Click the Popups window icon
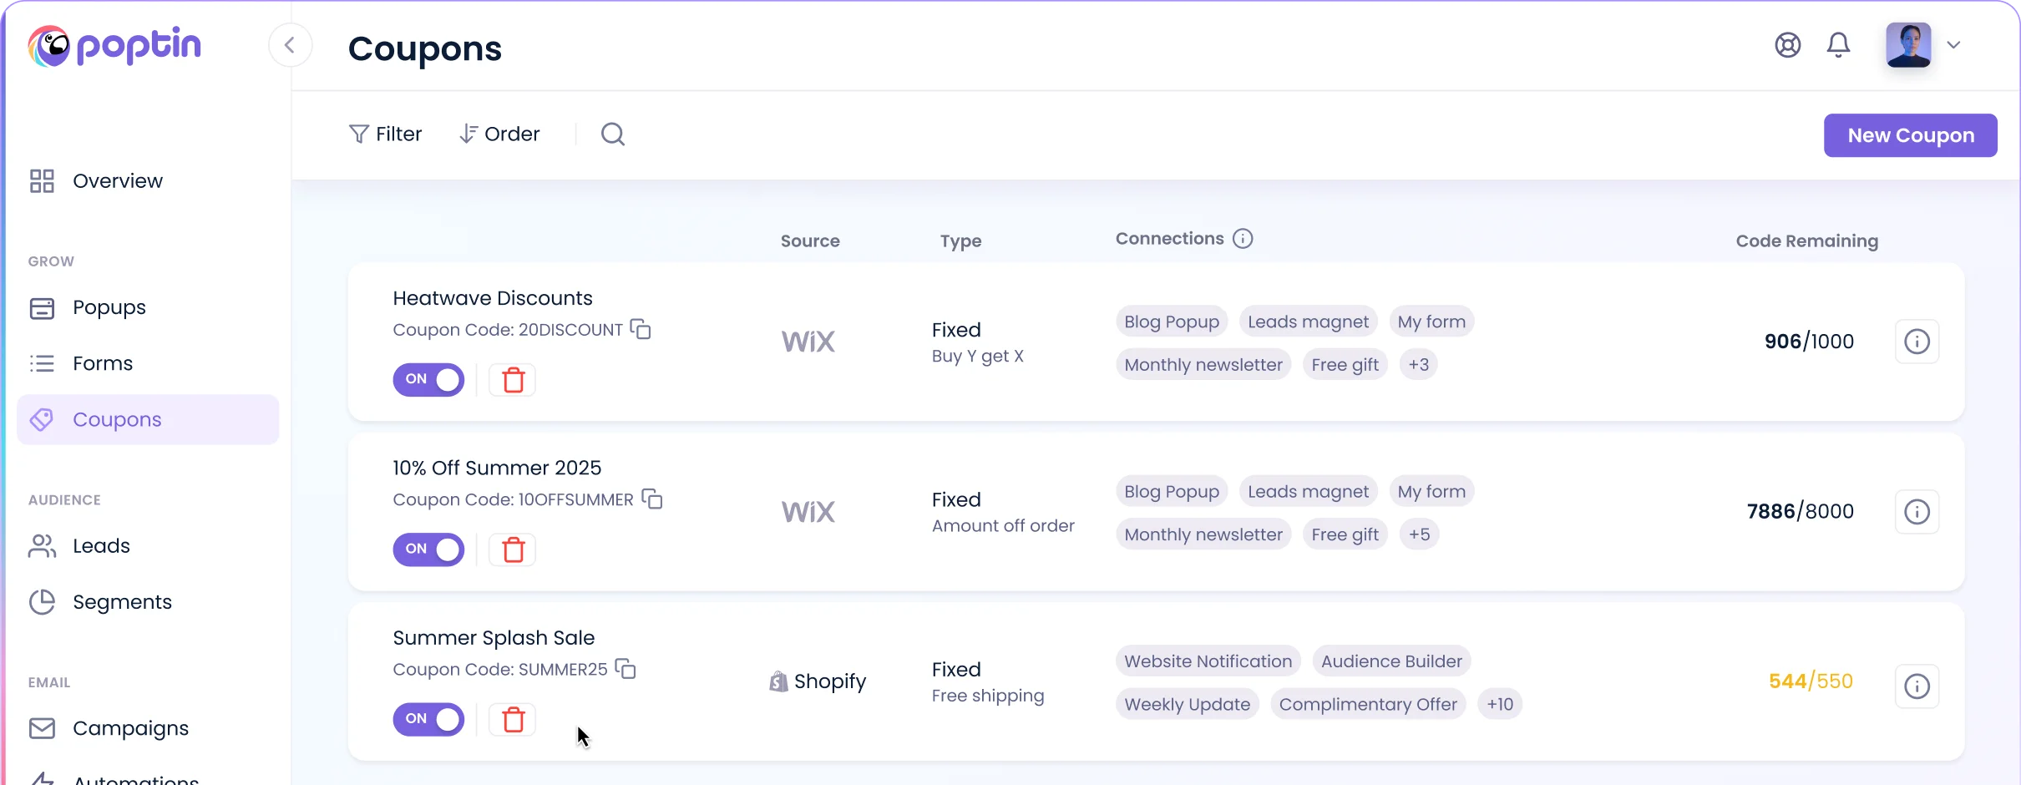The image size is (2021, 785). 42,308
